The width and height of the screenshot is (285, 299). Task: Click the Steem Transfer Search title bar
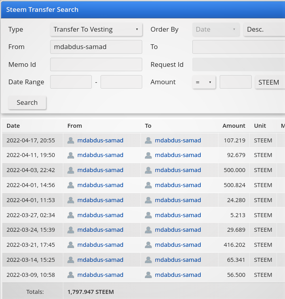tap(143, 9)
